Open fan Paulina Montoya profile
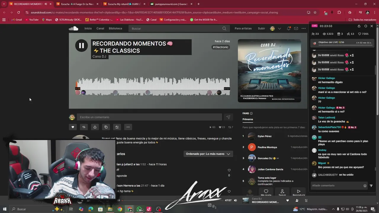379x213 pixels. [x=267, y=147]
